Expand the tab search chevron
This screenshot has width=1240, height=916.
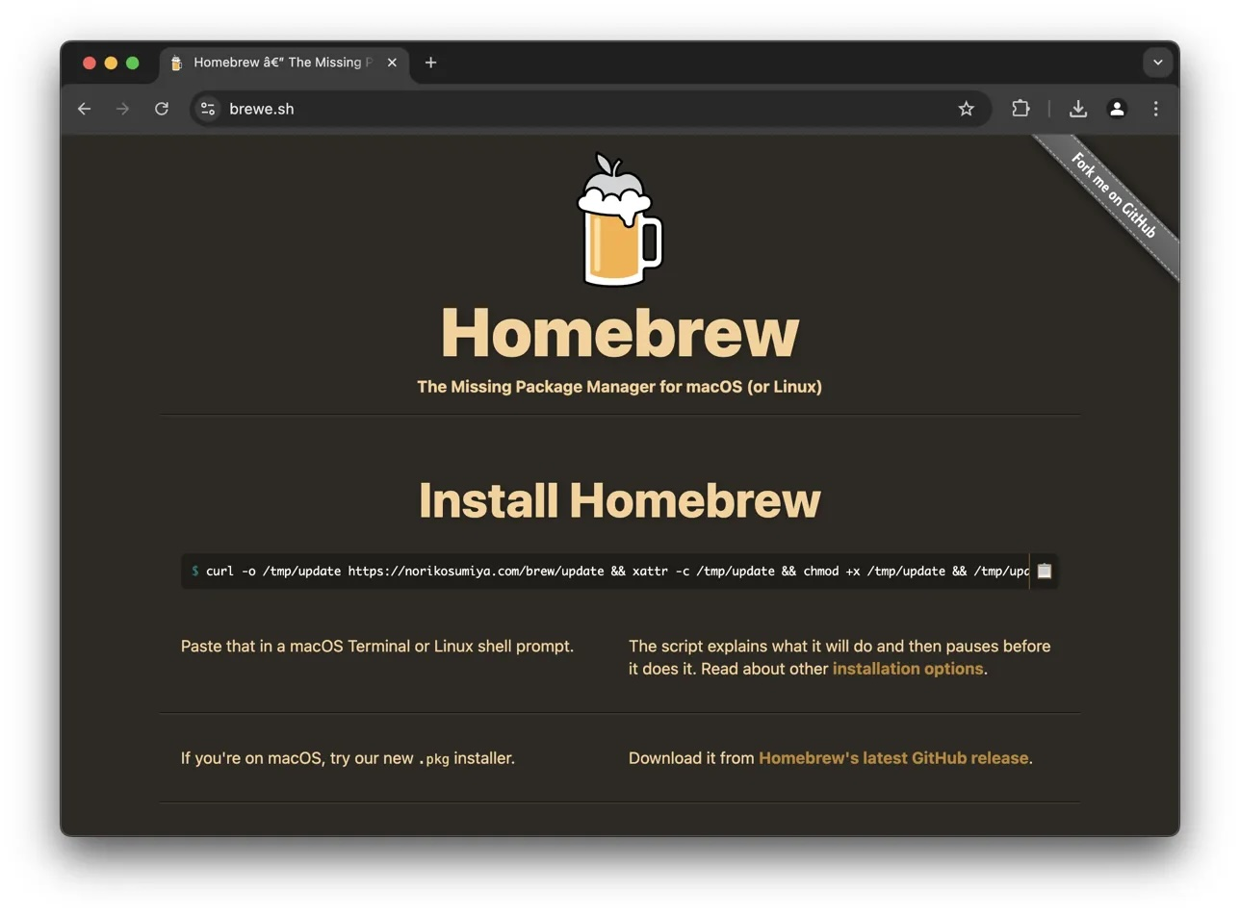[x=1157, y=63]
